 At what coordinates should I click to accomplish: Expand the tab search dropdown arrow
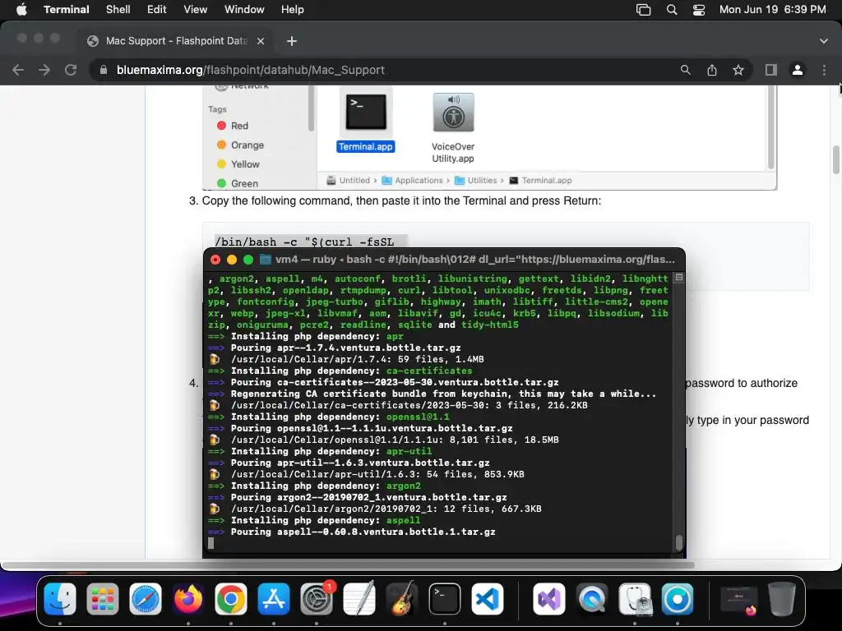click(x=823, y=41)
